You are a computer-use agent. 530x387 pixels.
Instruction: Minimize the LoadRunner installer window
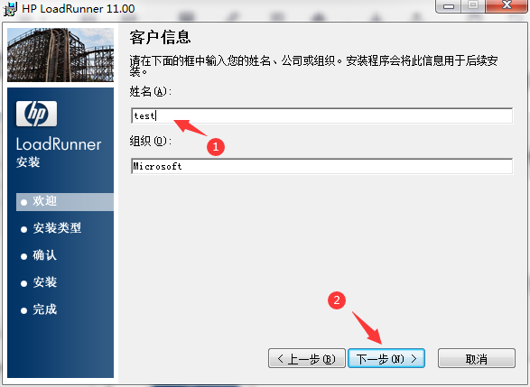point(448,6)
